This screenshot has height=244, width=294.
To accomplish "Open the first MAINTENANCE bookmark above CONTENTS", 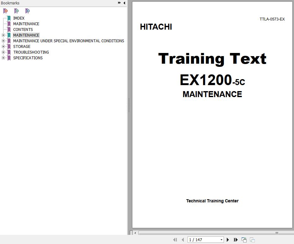I will [x=26, y=24].
